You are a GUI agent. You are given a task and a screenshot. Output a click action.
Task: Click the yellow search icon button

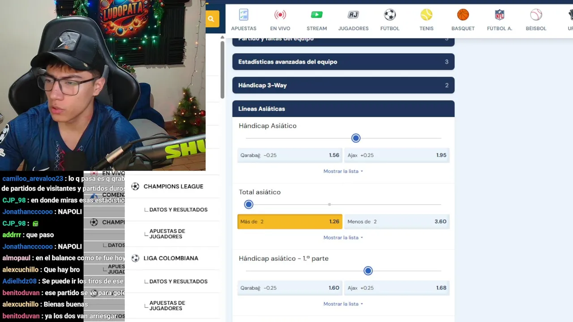[x=212, y=19]
